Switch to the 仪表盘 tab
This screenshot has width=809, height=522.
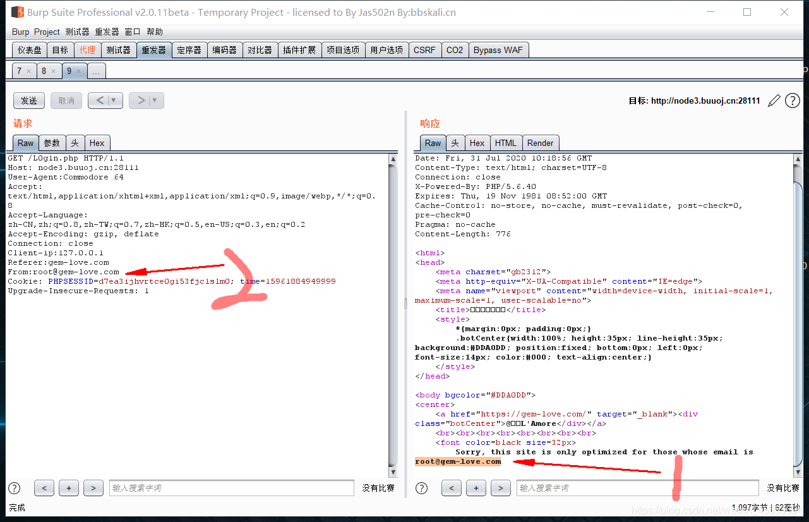[x=30, y=50]
